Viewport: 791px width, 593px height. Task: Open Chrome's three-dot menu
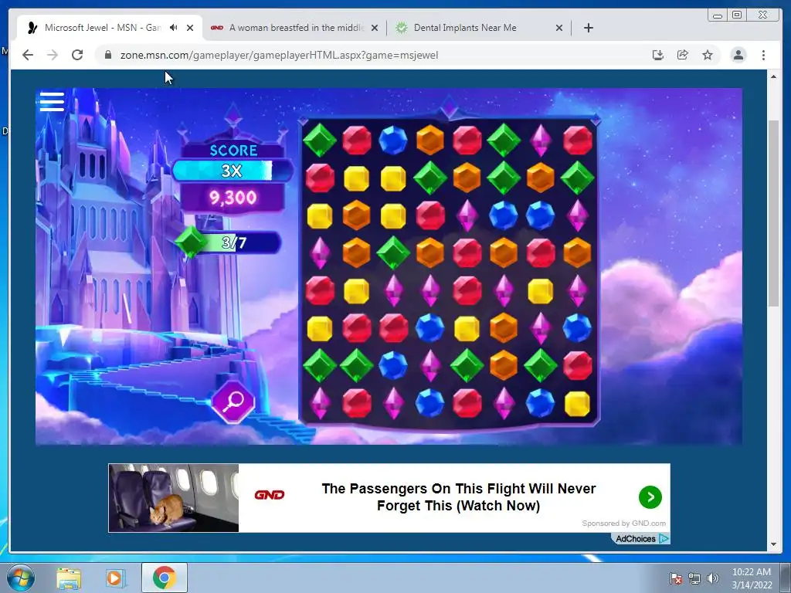point(763,55)
